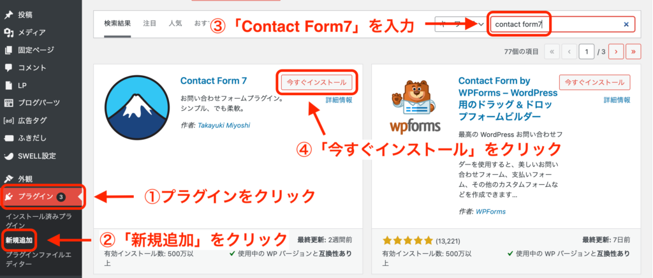
Task: Click WPForms 最終更新: 7日前 text
Action: (x=606, y=240)
